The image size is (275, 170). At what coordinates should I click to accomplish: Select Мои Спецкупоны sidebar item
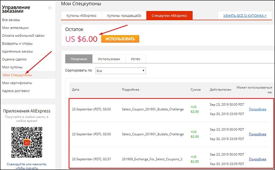[x=17, y=75]
